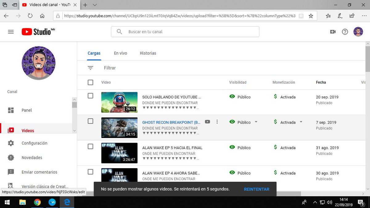The height and width of the screenshot is (208, 370).
Task: Open GHOST RECON BREAKPOINT video title link
Action: (x=171, y=122)
